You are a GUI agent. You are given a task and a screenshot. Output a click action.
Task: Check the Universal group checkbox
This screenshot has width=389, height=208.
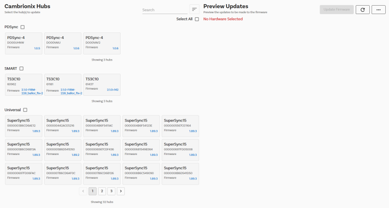click(x=25, y=110)
